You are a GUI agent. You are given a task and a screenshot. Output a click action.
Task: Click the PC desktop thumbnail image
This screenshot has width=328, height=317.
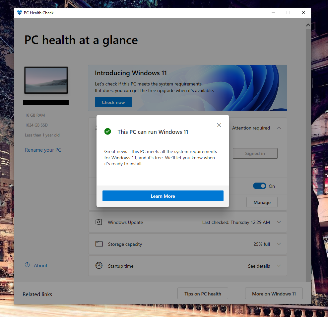(x=46, y=80)
